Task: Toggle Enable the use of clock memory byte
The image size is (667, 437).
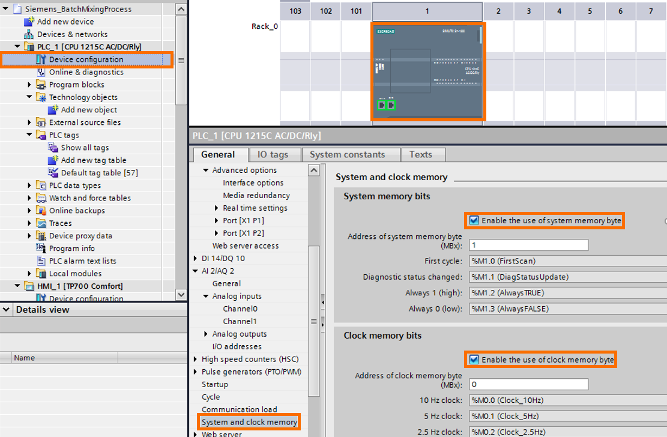Action: click(474, 360)
